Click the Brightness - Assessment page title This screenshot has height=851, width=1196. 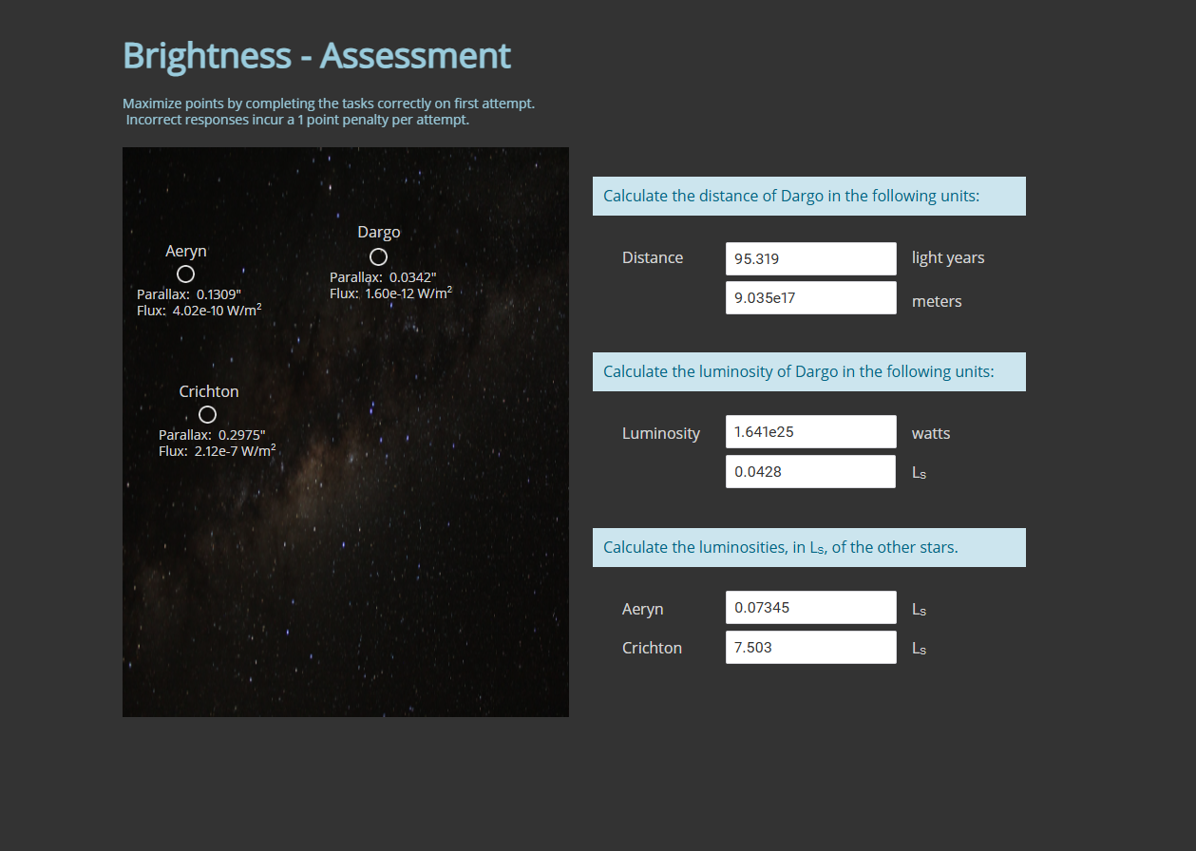click(316, 55)
